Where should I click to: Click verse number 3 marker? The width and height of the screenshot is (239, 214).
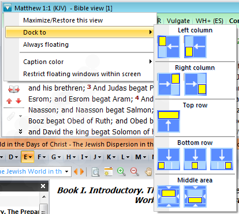[89, 87]
